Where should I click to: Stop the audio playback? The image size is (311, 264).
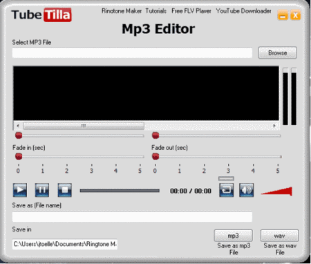[x=64, y=190]
